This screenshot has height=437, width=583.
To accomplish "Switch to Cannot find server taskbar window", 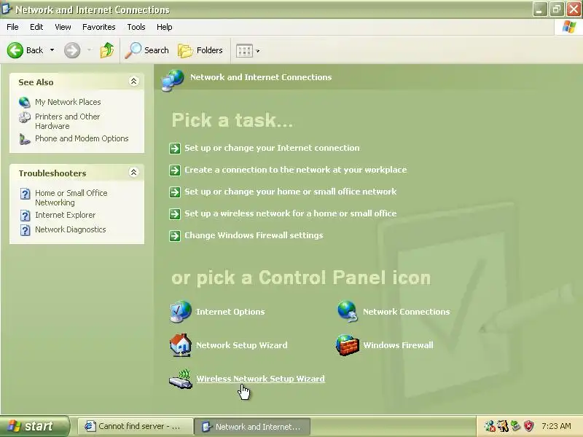I will (x=136, y=427).
